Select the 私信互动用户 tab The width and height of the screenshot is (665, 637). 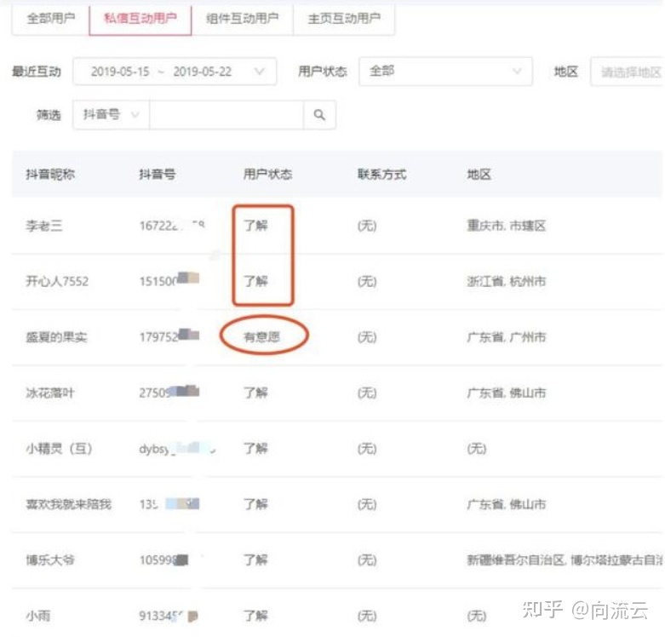pos(140,19)
